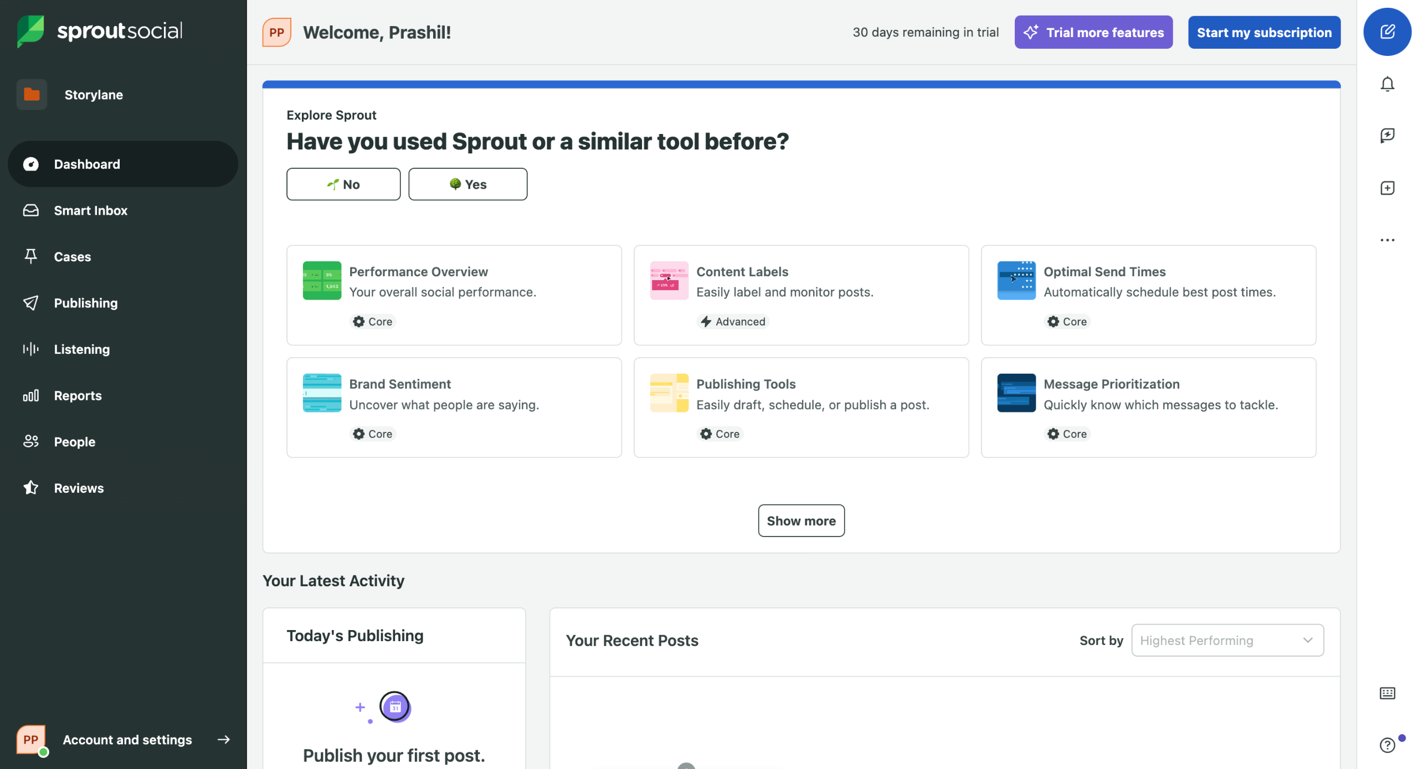Expand Account and settings menu arrow
Screen dimensions: 1418x769
pos(224,739)
